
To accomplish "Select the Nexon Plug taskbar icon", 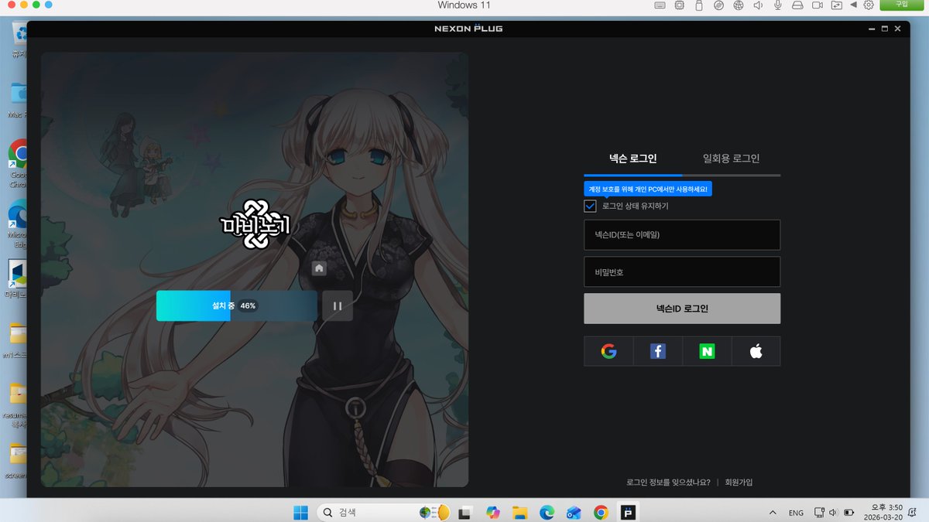I will click(x=628, y=512).
